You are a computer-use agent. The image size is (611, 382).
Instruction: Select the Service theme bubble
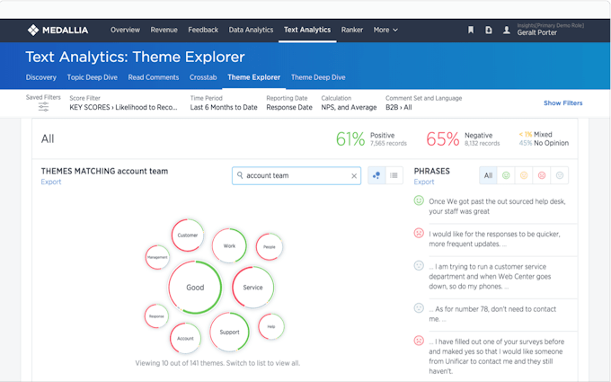[252, 288]
